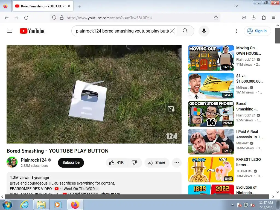Click the magnifier search button
Image resolution: width=280 pixels, height=210 pixels.
tap(185, 31)
